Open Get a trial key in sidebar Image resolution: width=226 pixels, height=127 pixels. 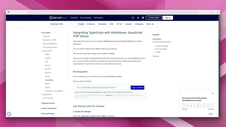48,98
